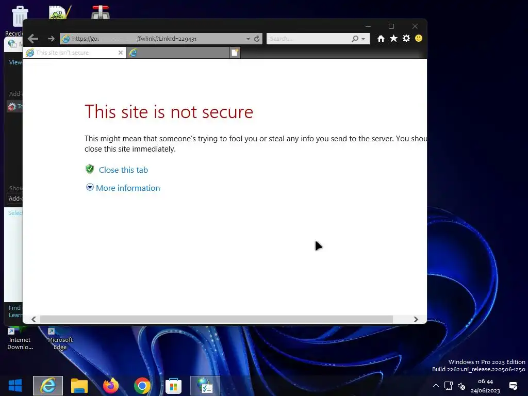Open File Explorer from taskbar

tap(79, 386)
